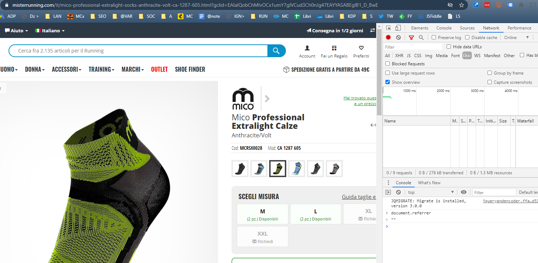Filter requests by Img type

[428, 56]
